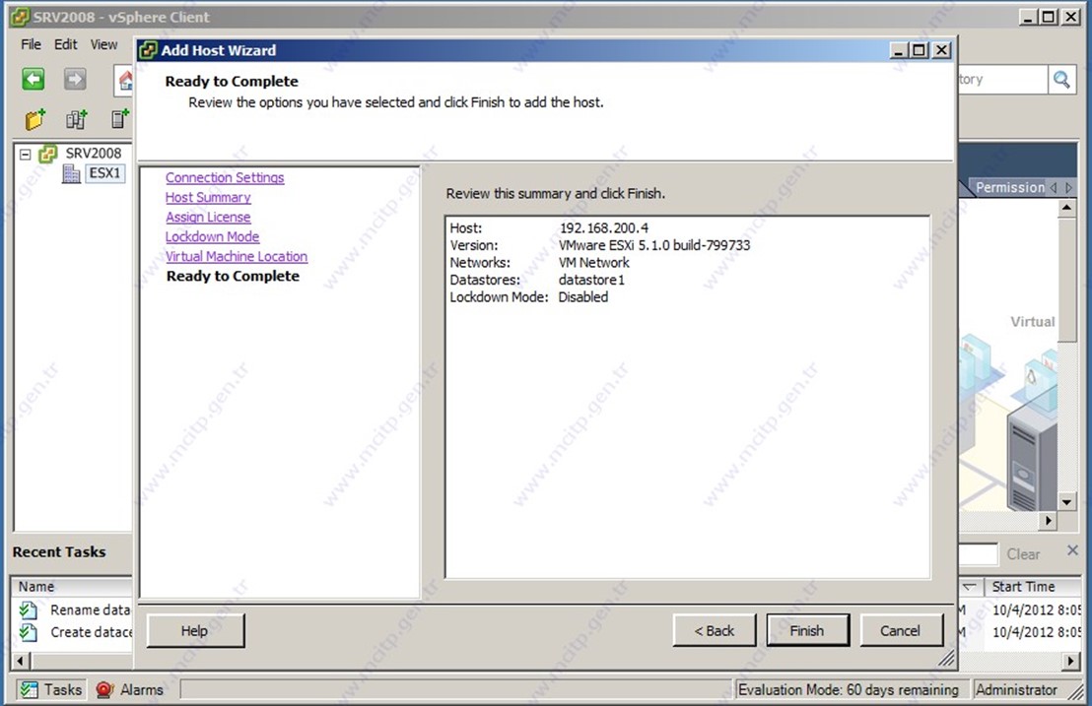Click the vertical scrollbar up arrow
Screen dimensions: 1092x706
(x=1066, y=208)
